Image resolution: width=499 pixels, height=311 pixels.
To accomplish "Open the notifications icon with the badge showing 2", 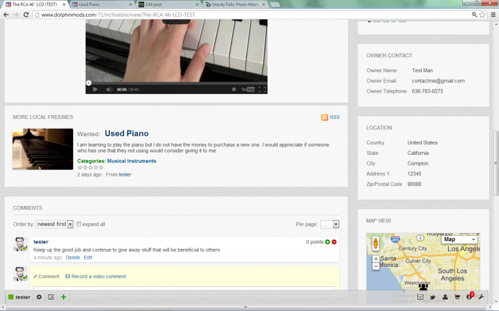I will (x=470, y=297).
